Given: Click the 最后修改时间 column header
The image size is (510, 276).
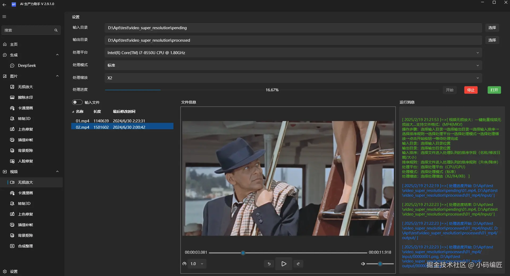Looking at the screenshot, I should pos(124,111).
